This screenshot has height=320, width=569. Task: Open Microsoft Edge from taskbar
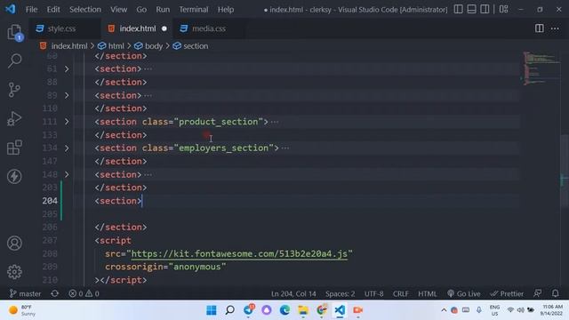point(284,310)
